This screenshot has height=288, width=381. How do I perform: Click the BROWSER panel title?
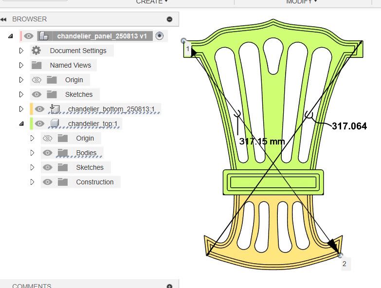(29, 19)
